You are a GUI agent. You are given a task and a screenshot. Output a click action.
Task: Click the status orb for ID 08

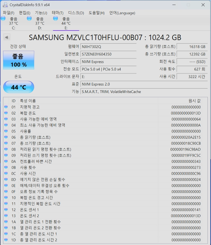tap(6, 149)
